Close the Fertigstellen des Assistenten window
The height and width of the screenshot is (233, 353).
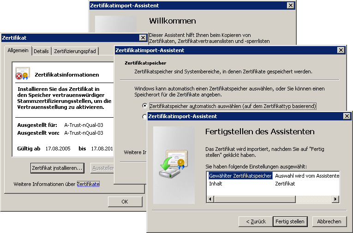tap(348, 116)
